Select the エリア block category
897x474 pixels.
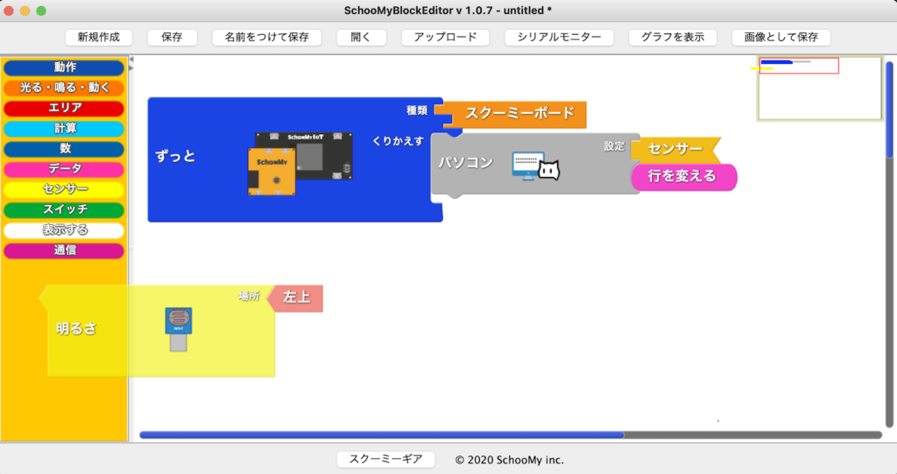64,108
